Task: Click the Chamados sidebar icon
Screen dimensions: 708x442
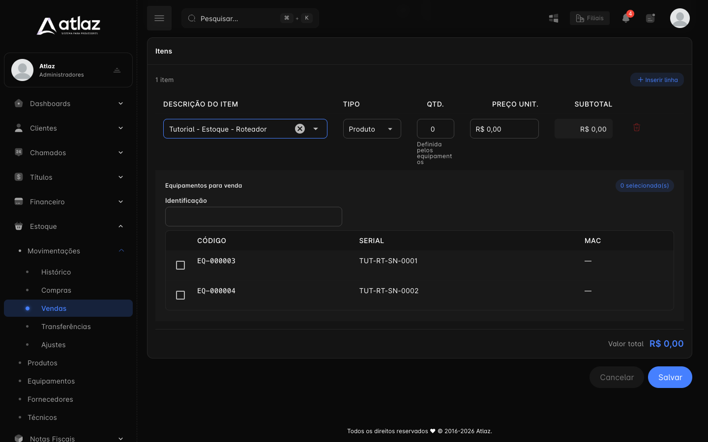Action: [19, 152]
